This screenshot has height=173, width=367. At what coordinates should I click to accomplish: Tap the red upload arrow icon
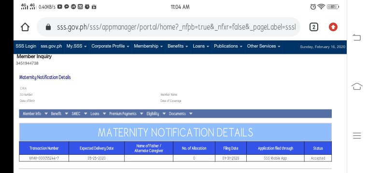[x=333, y=27]
